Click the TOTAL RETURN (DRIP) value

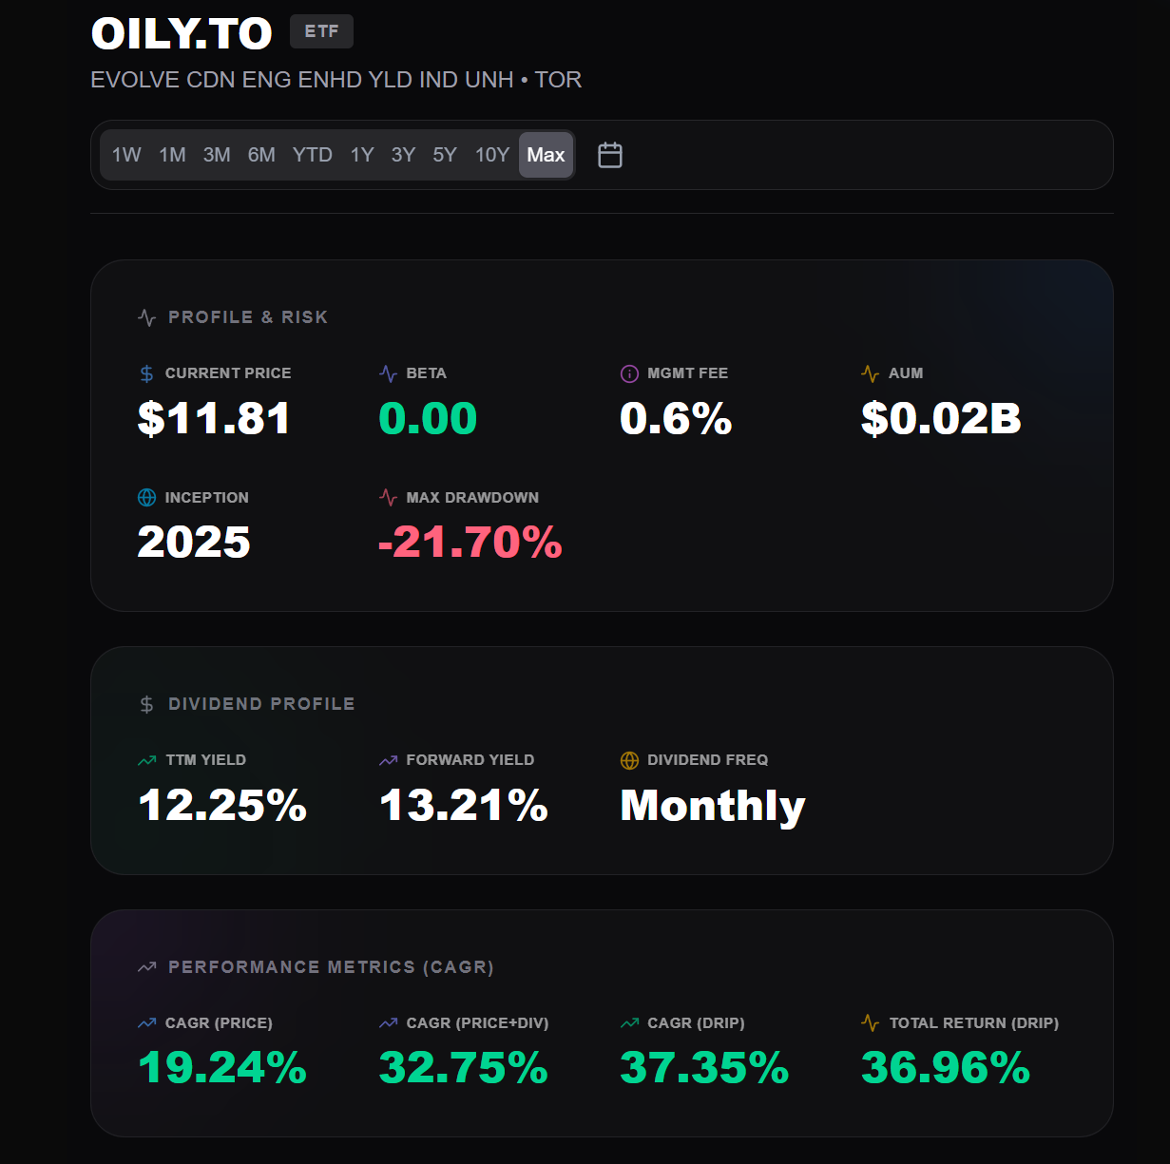[946, 1068]
